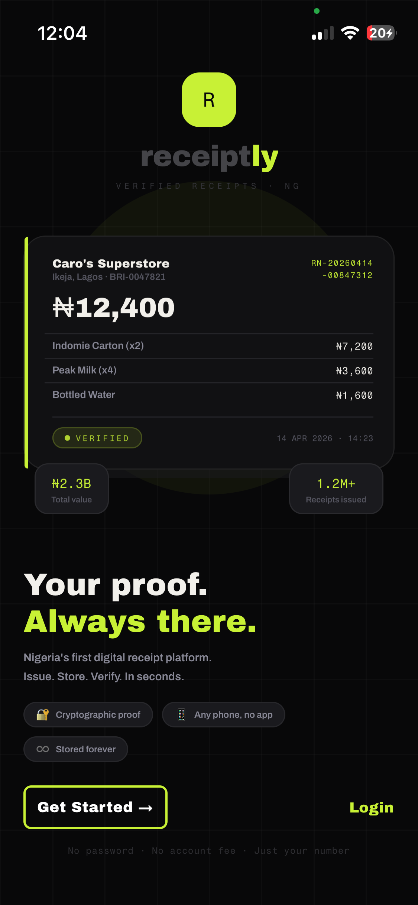Tap the Cryptographic proof chip label
The height and width of the screenshot is (905, 418).
pyautogui.click(x=98, y=714)
